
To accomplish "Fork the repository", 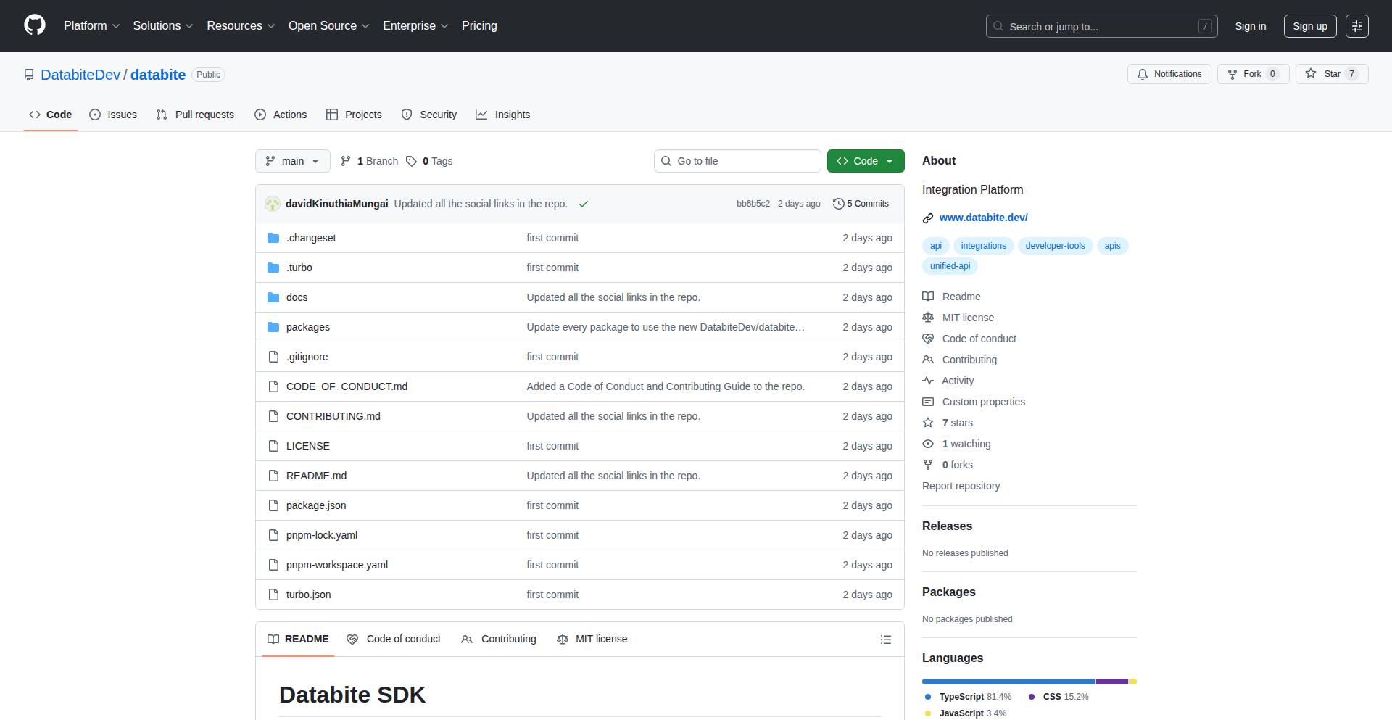I will (x=1252, y=74).
